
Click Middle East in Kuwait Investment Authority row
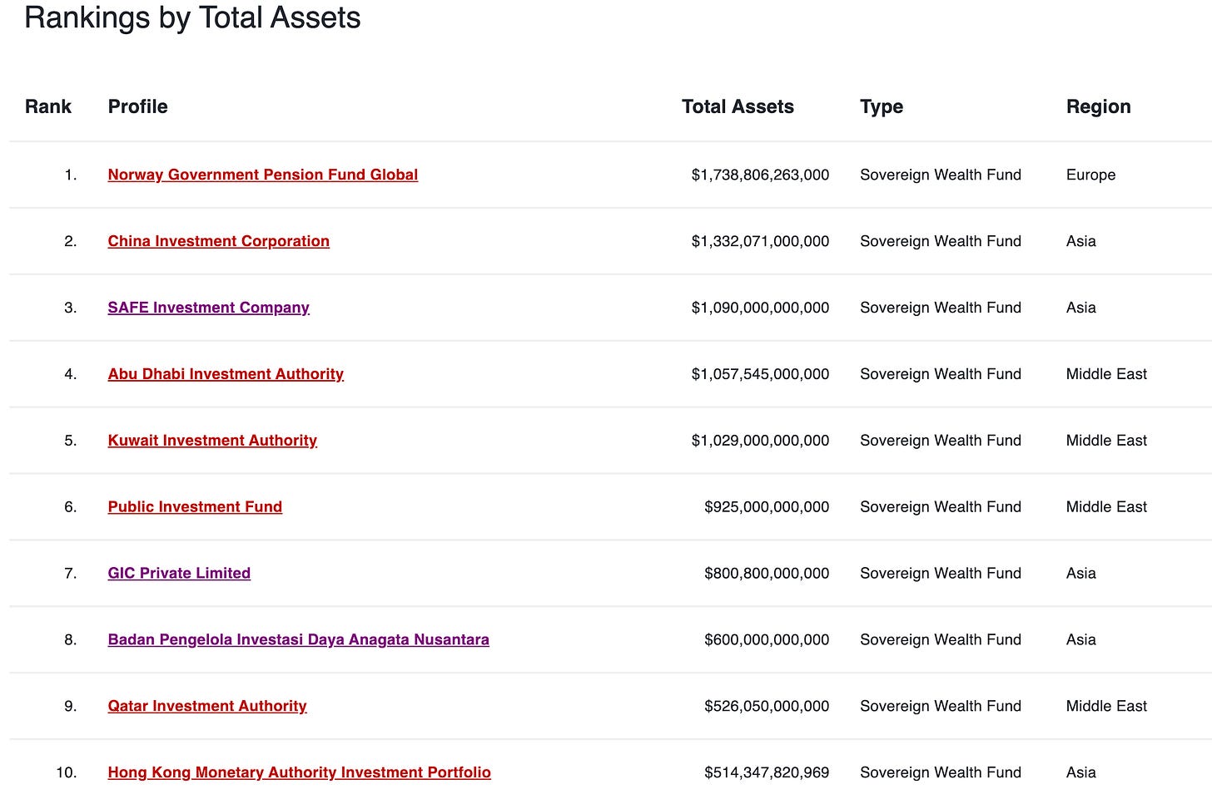(1106, 441)
